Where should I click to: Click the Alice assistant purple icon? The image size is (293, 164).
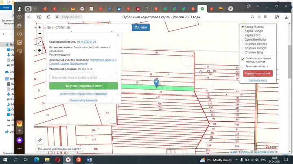point(20,140)
